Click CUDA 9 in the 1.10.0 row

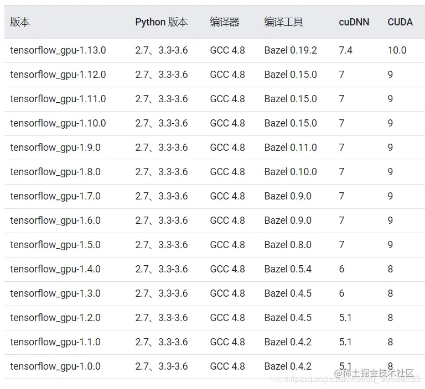click(x=390, y=123)
